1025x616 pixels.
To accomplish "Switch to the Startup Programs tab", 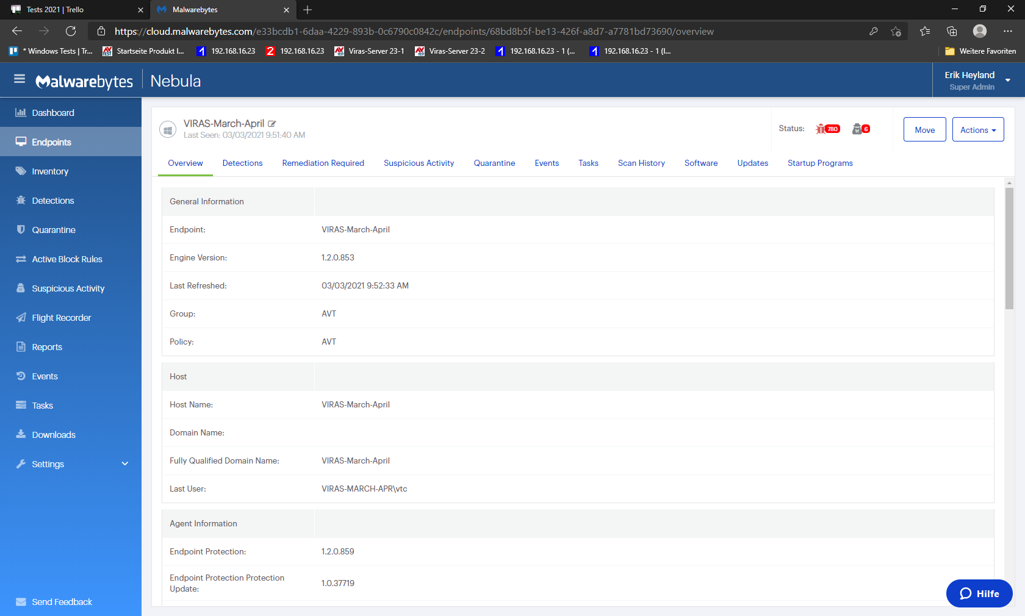I will point(819,163).
